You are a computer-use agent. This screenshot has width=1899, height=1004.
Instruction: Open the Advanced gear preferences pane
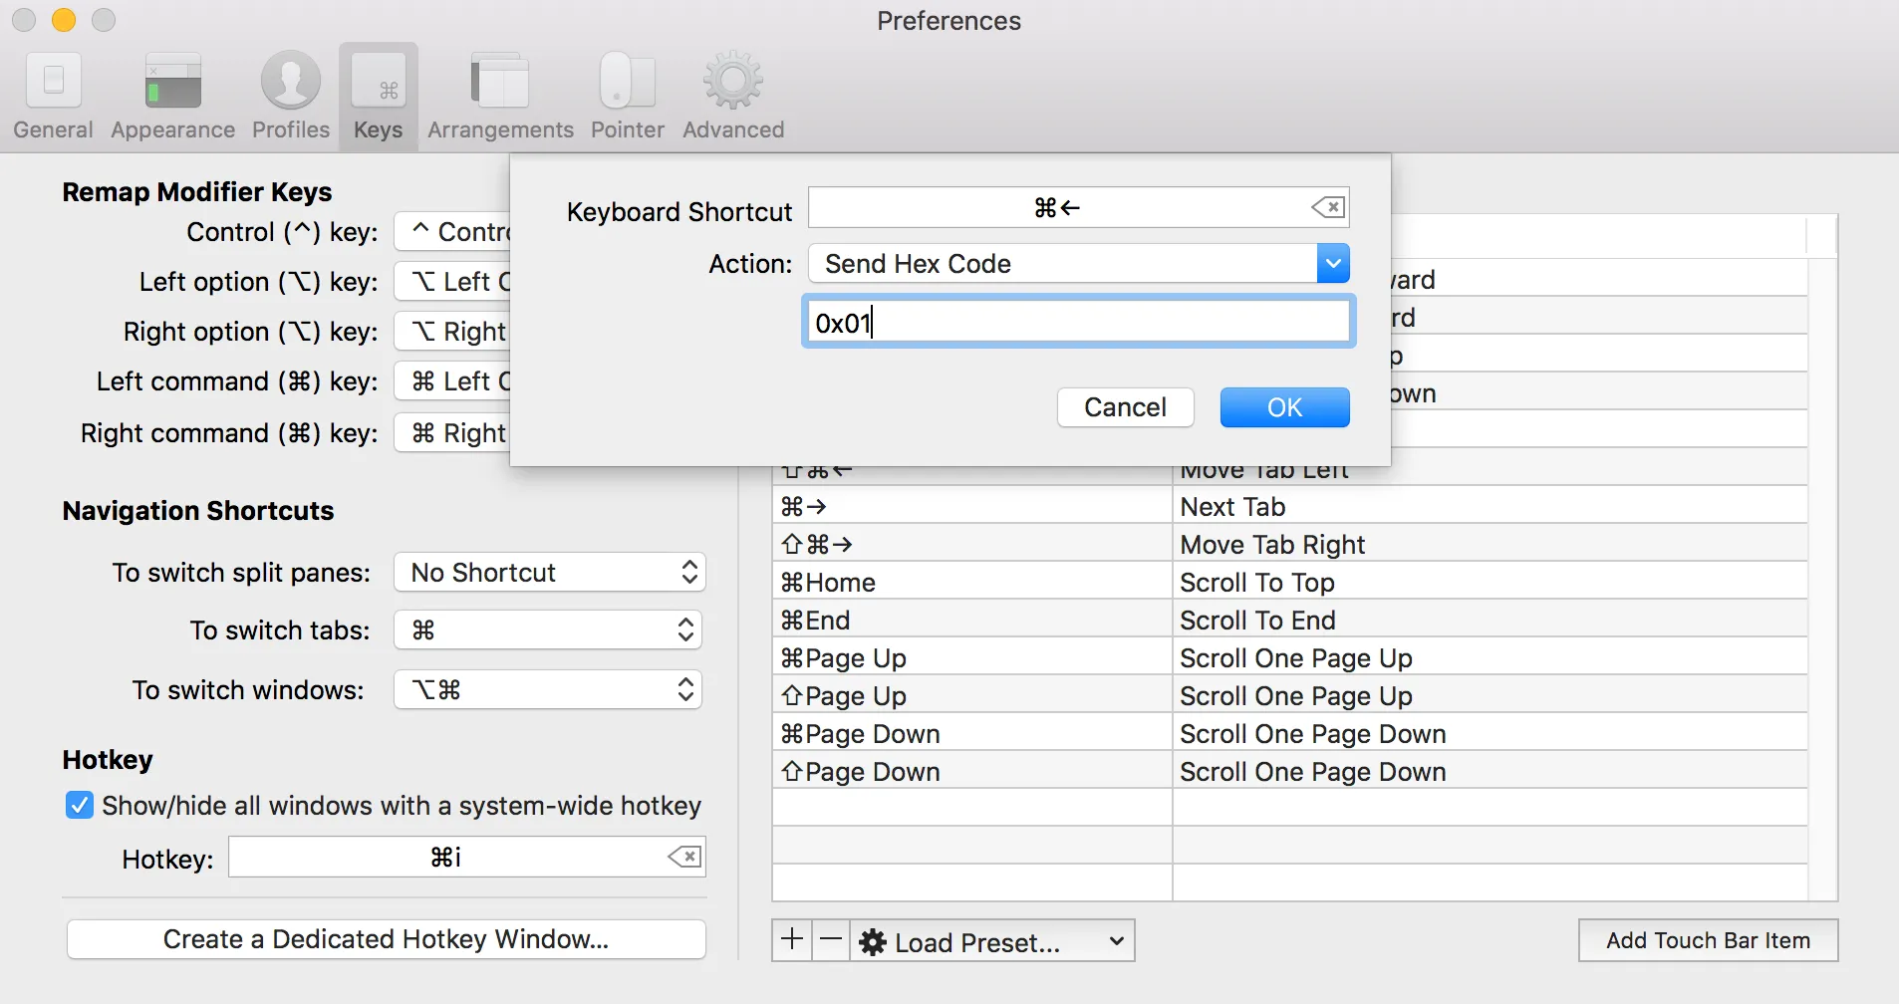click(733, 97)
